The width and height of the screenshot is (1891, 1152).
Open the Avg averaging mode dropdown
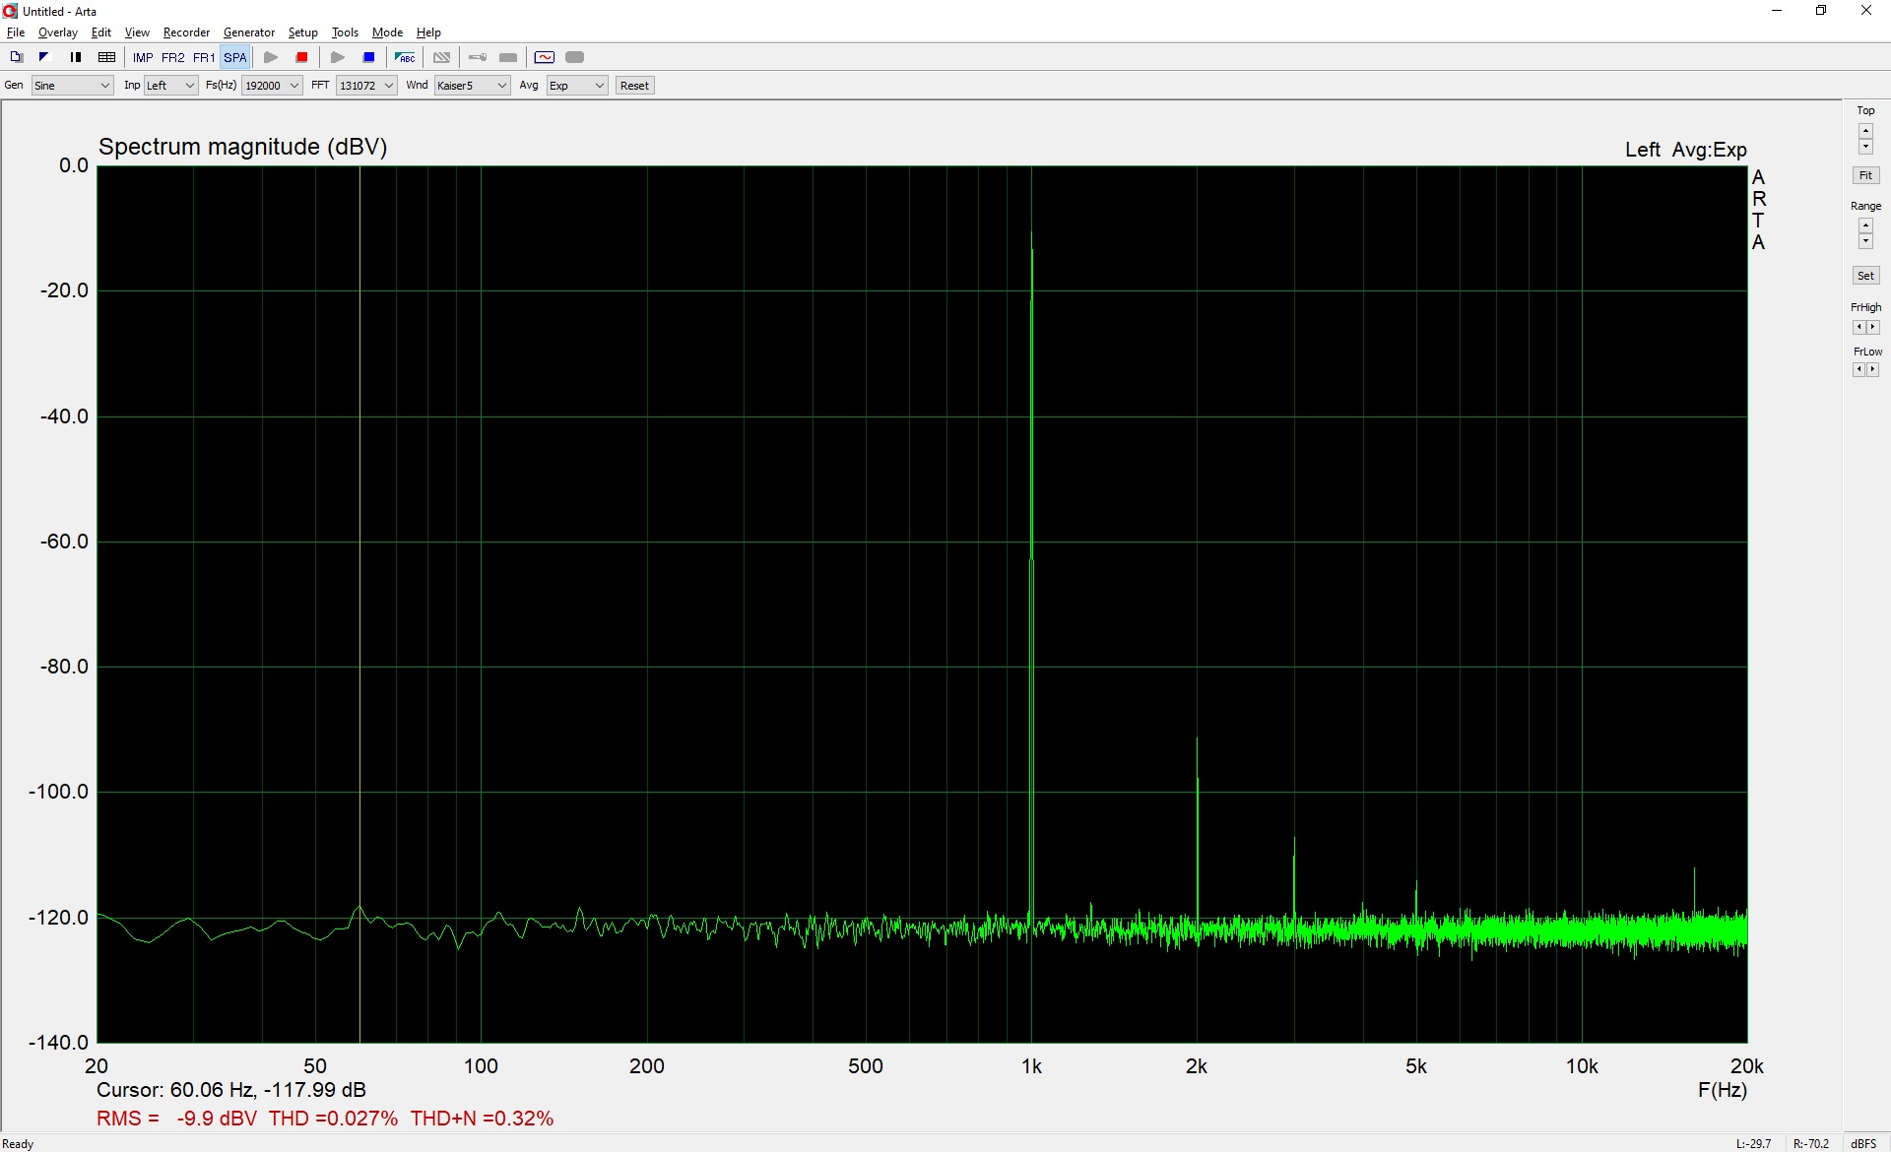577,86
